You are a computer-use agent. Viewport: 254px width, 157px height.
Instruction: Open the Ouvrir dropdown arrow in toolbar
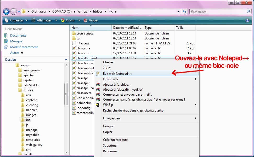(79, 20)
